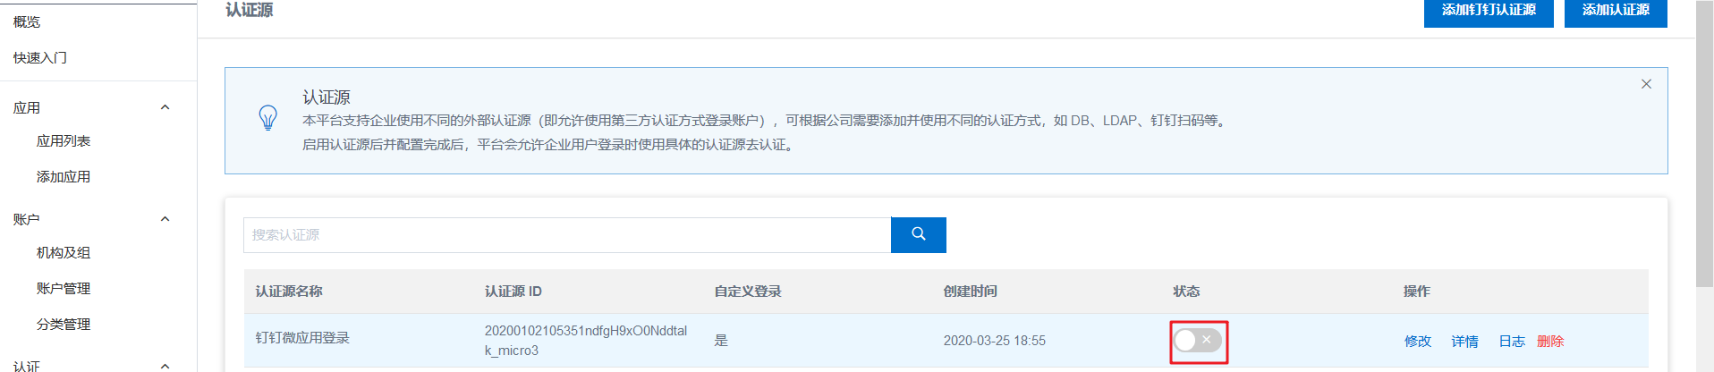
Task: Focus the 搜索认证源 search field
Action: (x=566, y=234)
